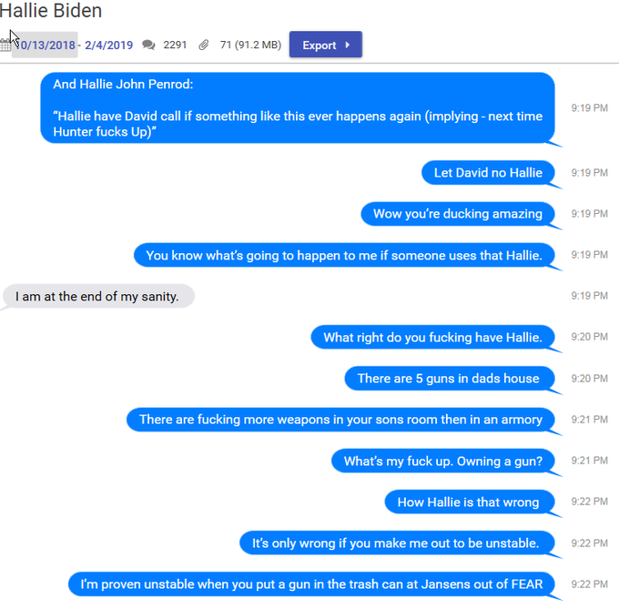Viewport: 619px width, 609px height.
Task: Select the 'Owning a gun?' message bubble
Action: point(443,461)
